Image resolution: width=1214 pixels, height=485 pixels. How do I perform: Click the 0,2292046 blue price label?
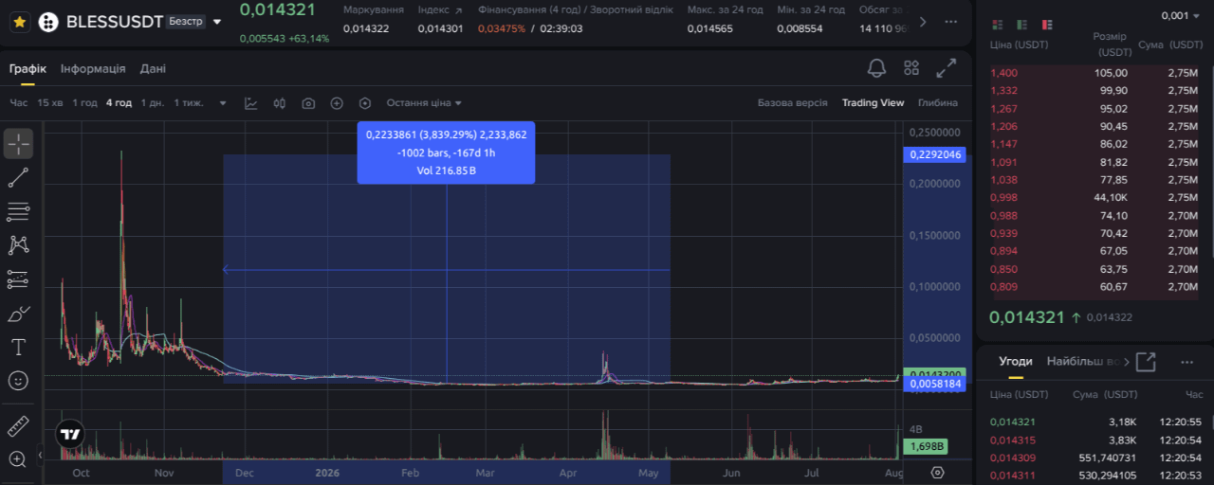click(937, 154)
